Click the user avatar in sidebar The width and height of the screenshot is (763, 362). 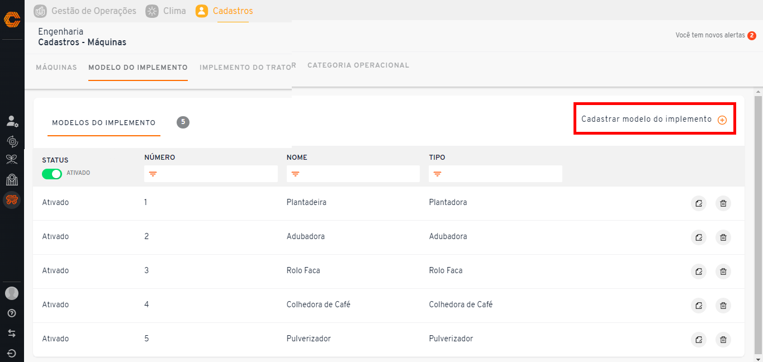[12, 293]
